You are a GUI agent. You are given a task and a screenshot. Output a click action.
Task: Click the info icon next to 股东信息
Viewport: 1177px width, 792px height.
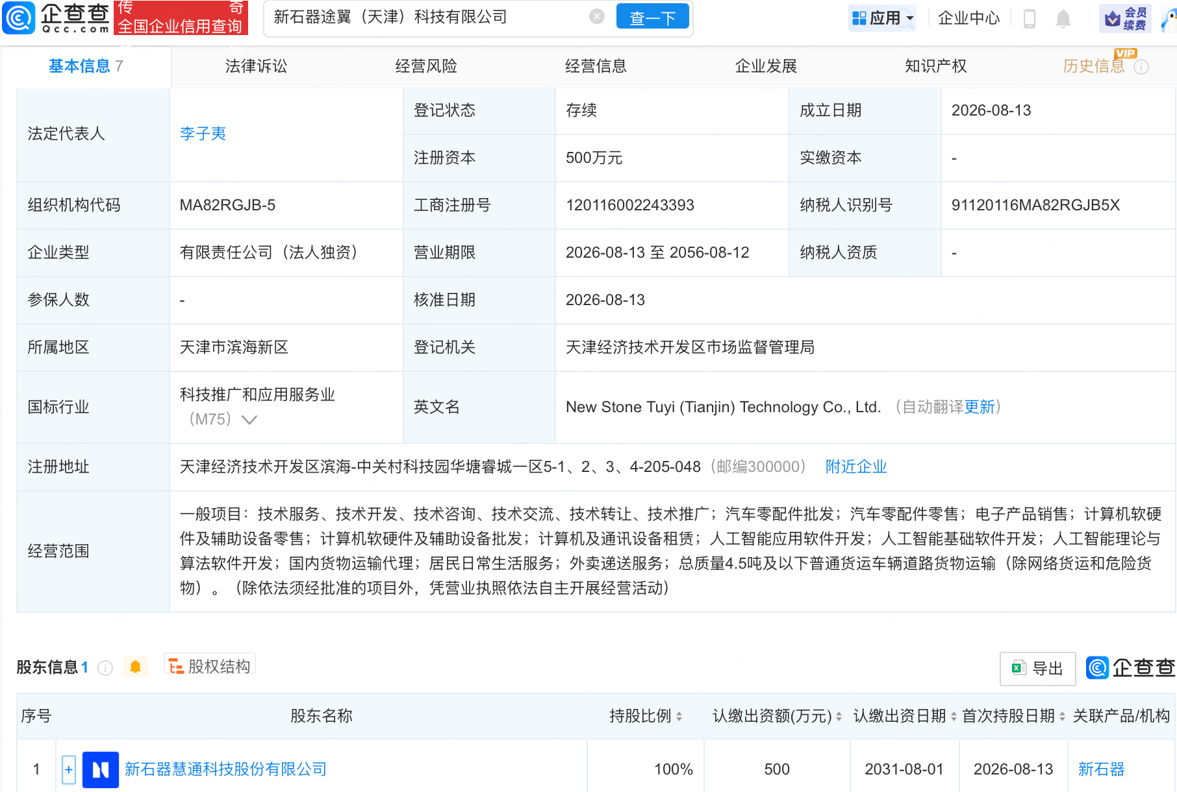point(105,667)
